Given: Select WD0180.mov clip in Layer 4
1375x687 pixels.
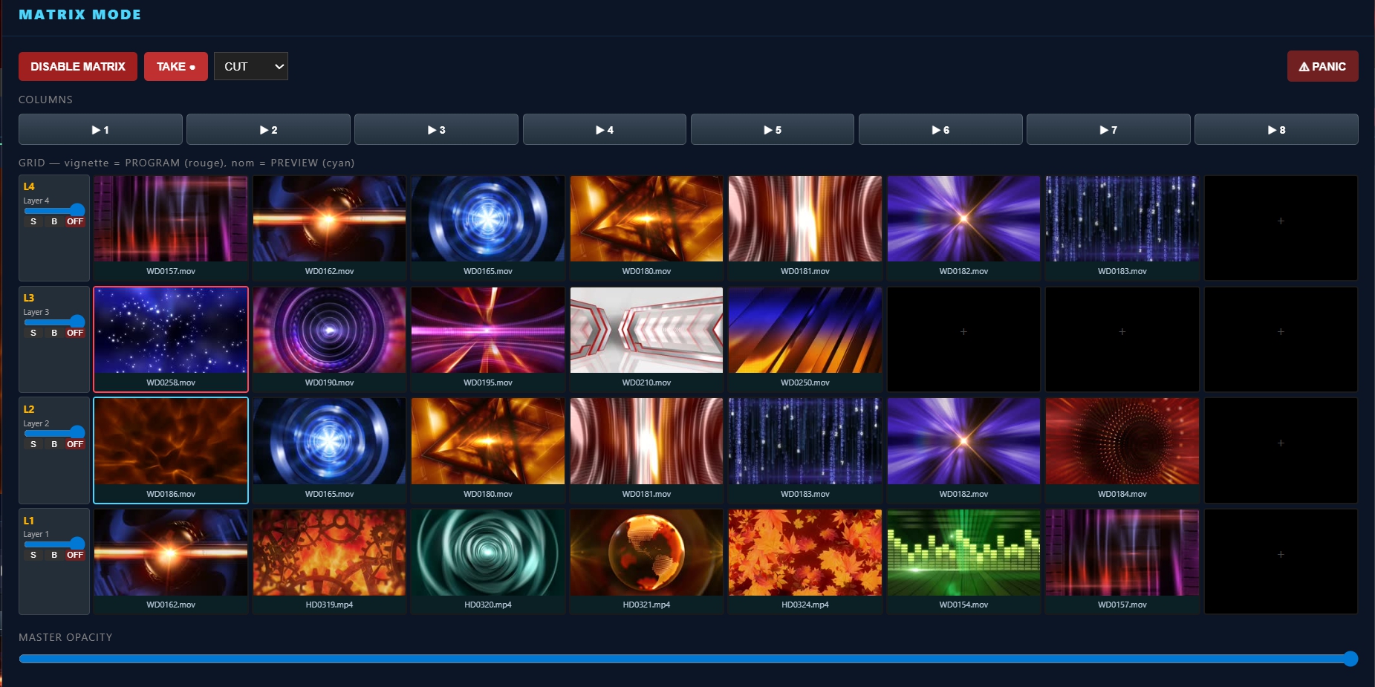Looking at the screenshot, I should point(646,228).
